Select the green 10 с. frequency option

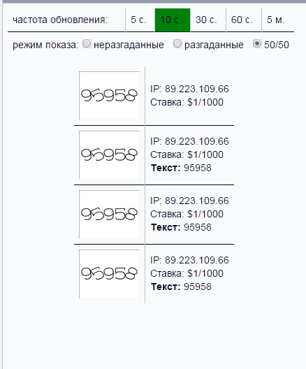pos(173,20)
